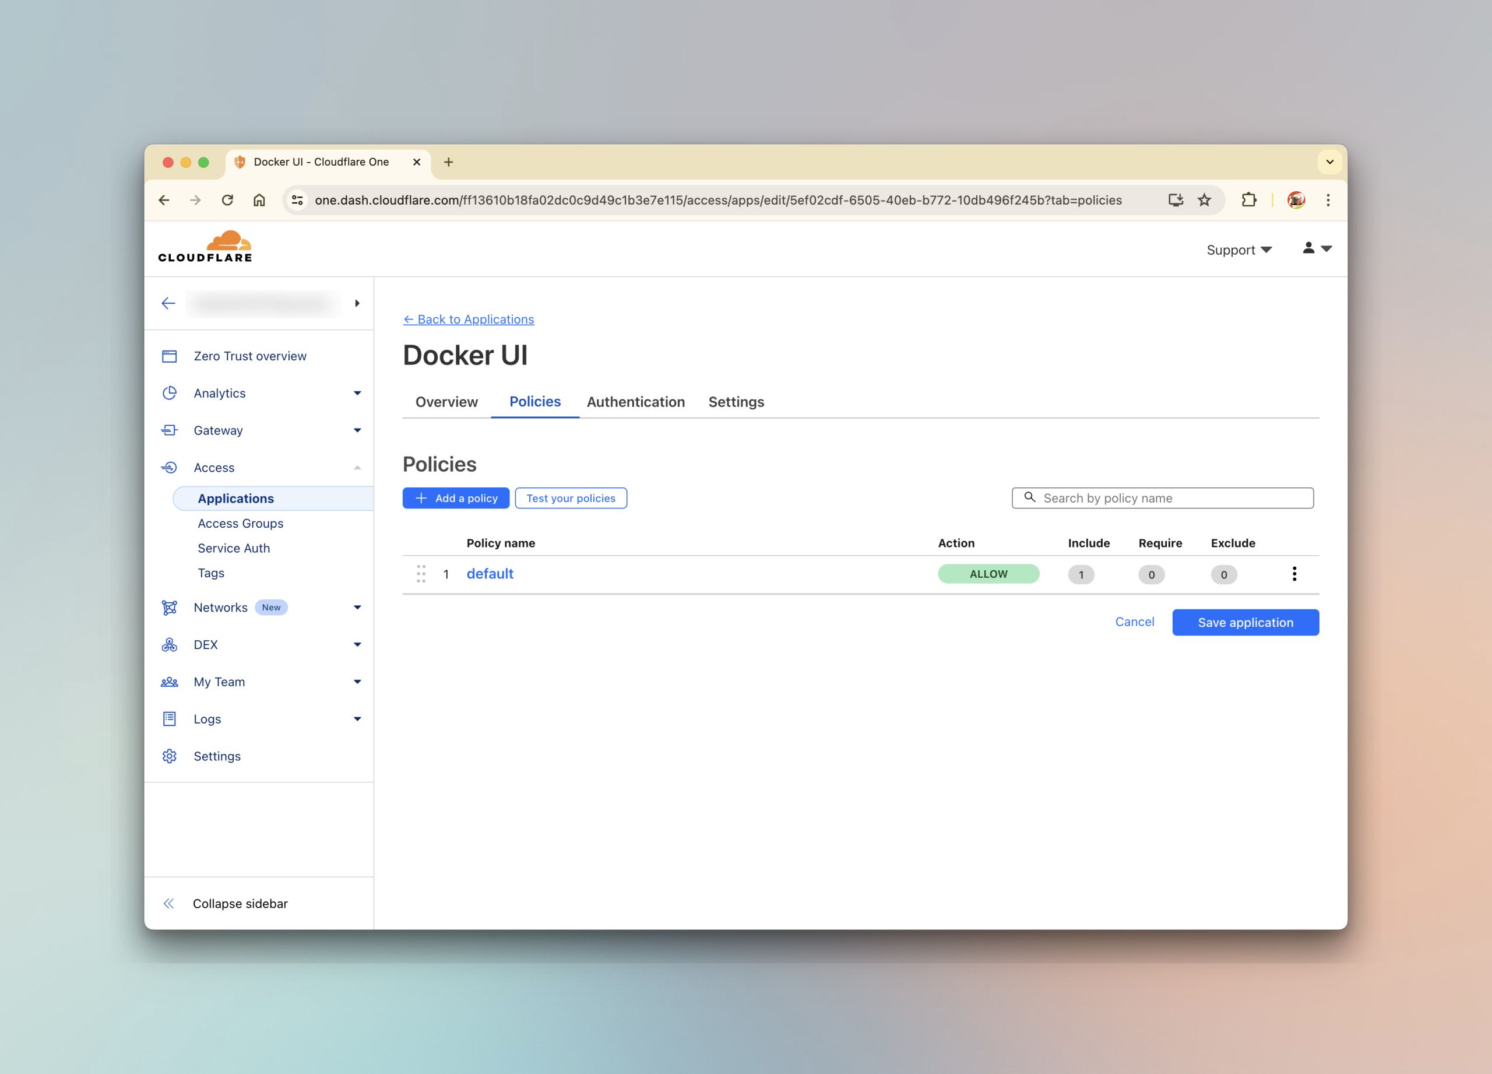Select Service Auth in the sidebar
This screenshot has height=1074, width=1492.
pyautogui.click(x=234, y=548)
